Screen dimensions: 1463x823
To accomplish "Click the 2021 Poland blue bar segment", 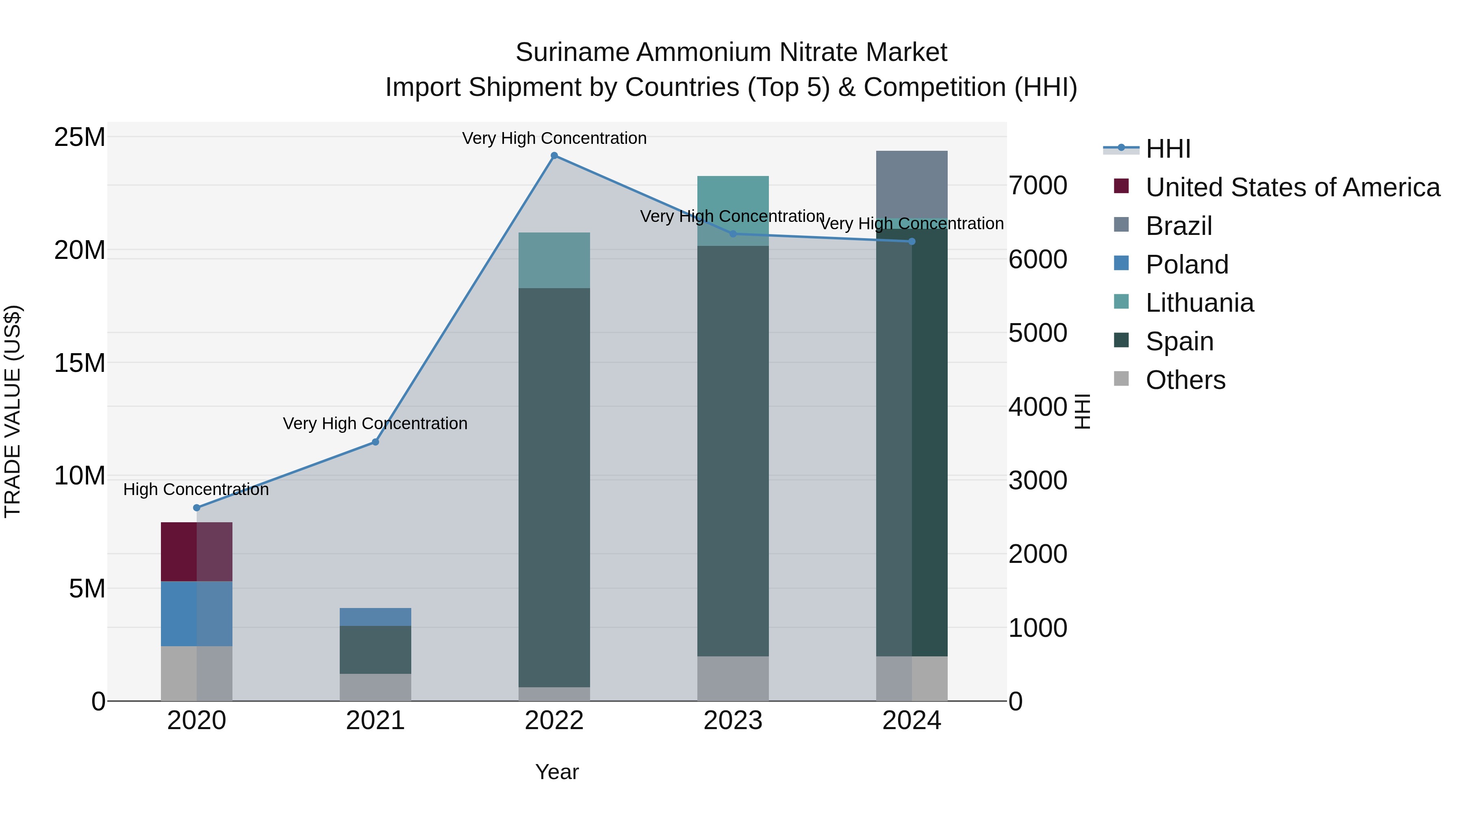I will click(x=376, y=617).
